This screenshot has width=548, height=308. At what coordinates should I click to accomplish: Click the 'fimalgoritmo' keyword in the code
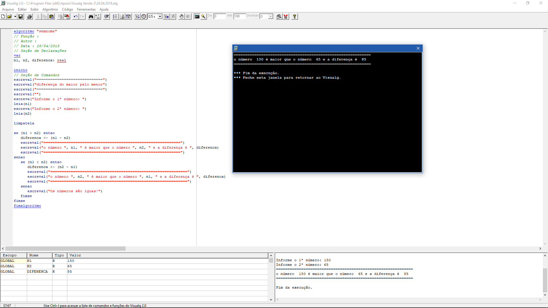tap(27, 206)
